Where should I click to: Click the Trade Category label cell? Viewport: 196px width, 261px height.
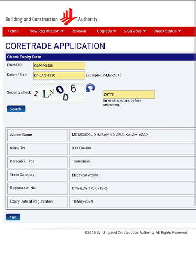pyautogui.click(x=38, y=175)
